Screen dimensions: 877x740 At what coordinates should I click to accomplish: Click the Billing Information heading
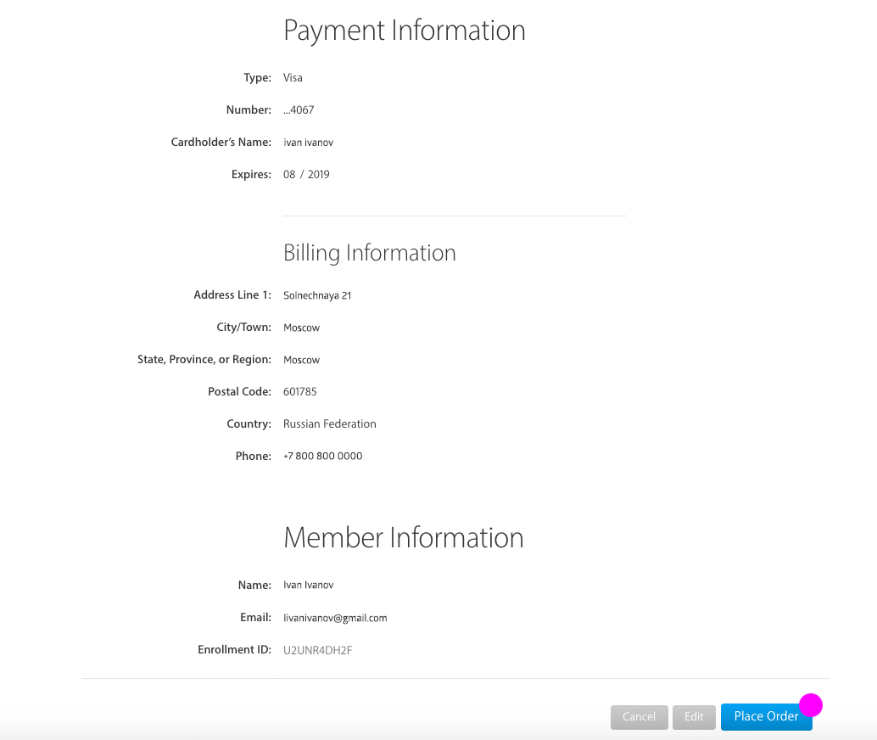point(369,253)
